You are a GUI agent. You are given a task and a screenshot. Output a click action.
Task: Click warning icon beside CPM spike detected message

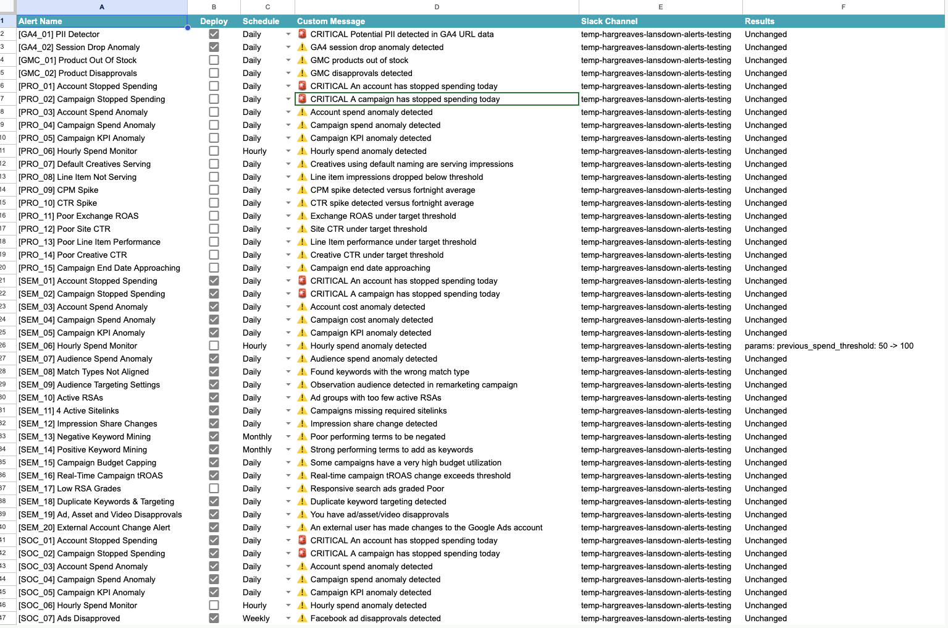(302, 190)
